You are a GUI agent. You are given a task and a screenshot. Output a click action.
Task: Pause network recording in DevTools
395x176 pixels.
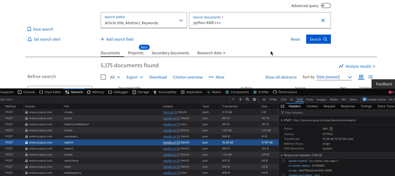point(233,99)
